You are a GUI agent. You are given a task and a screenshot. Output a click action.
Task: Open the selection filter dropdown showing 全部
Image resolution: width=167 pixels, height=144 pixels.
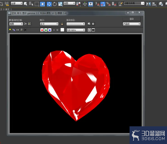point(17,3)
